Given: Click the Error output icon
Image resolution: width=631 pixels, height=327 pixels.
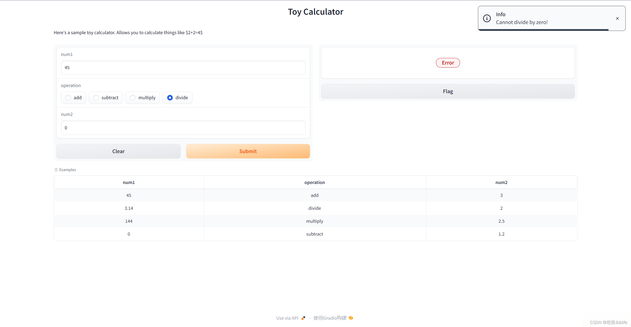Looking at the screenshot, I should [x=448, y=63].
